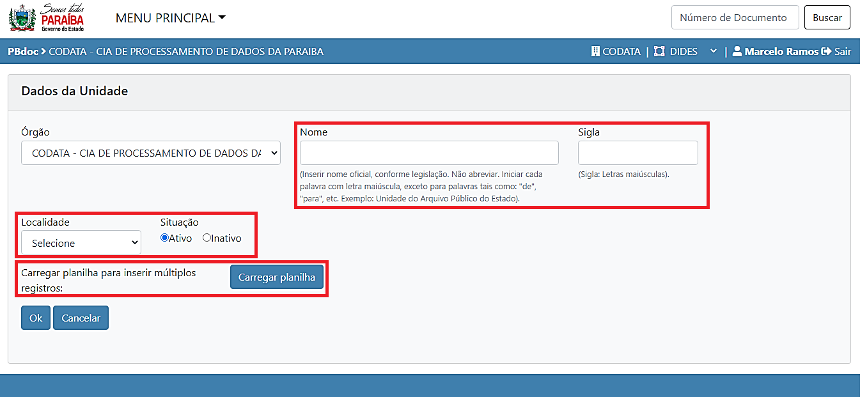Select the Ativo radio button
The width and height of the screenshot is (860, 397).
[164, 238]
